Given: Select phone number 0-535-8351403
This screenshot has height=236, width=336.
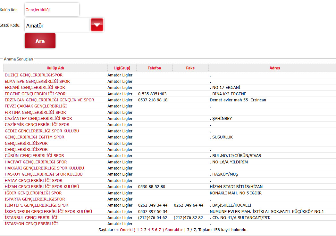Looking at the screenshot, I should [152, 94].
